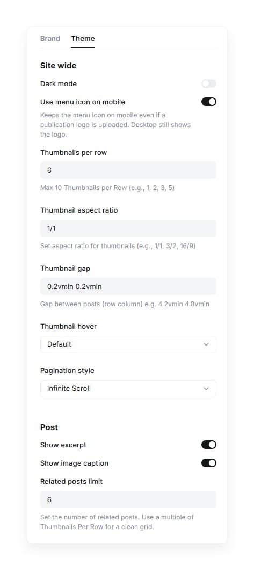Click the Site wide section heading

pyautogui.click(x=58, y=66)
